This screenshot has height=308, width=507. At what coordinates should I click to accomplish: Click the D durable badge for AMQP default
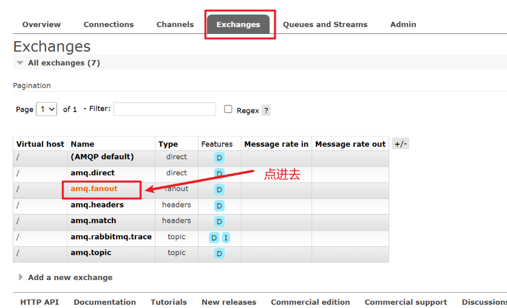219,158
